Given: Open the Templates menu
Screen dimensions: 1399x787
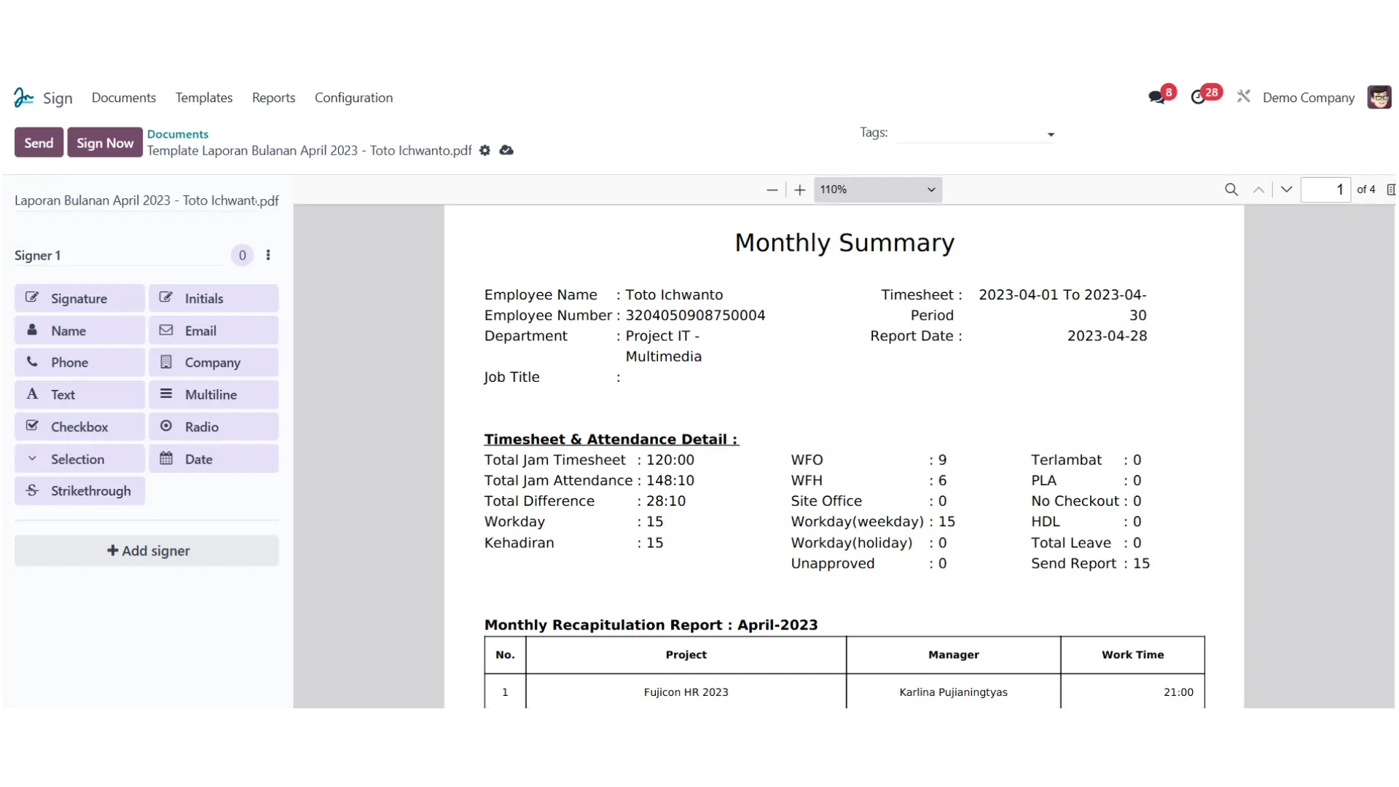Looking at the screenshot, I should tap(204, 98).
